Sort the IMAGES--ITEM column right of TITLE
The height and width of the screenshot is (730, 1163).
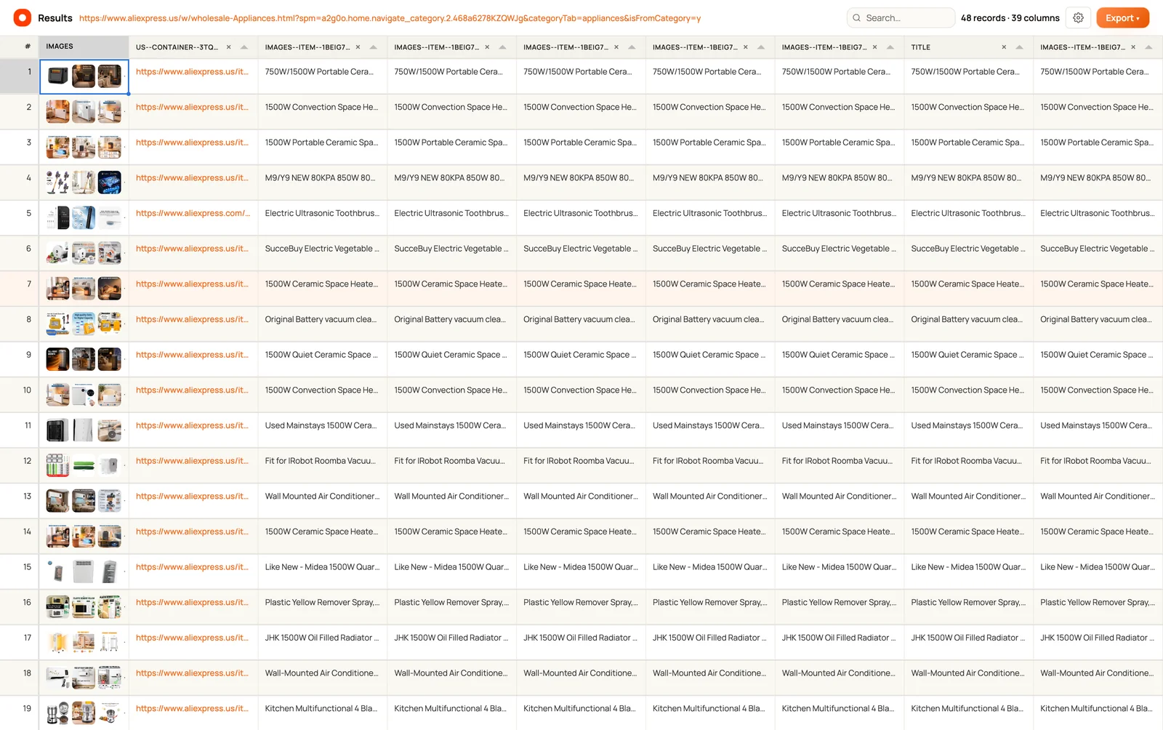(x=1149, y=47)
